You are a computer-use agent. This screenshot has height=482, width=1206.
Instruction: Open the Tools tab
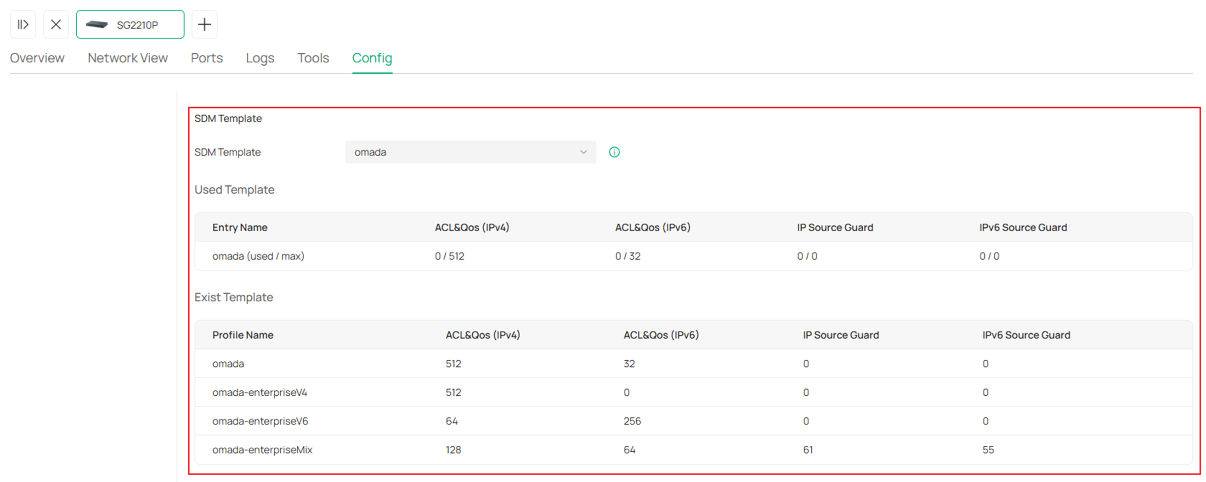point(313,58)
